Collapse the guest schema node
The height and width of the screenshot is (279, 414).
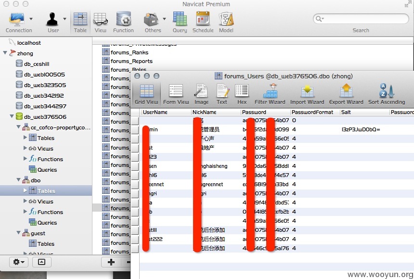click(18, 232)
